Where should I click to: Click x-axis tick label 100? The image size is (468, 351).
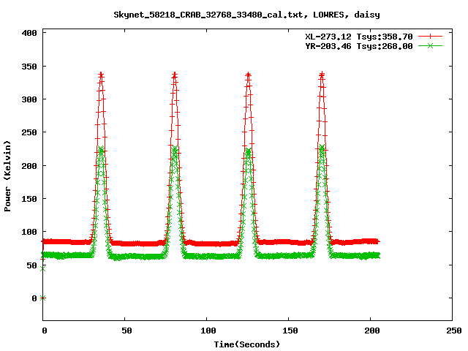point(208,331)
